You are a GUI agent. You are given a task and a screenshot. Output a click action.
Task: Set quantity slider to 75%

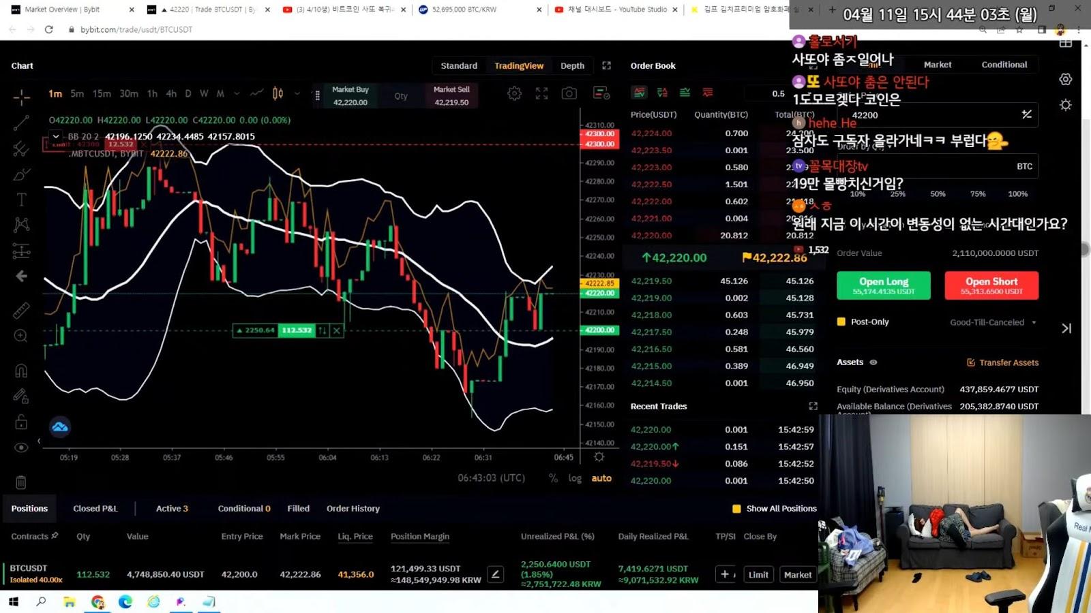pos(978,194)
